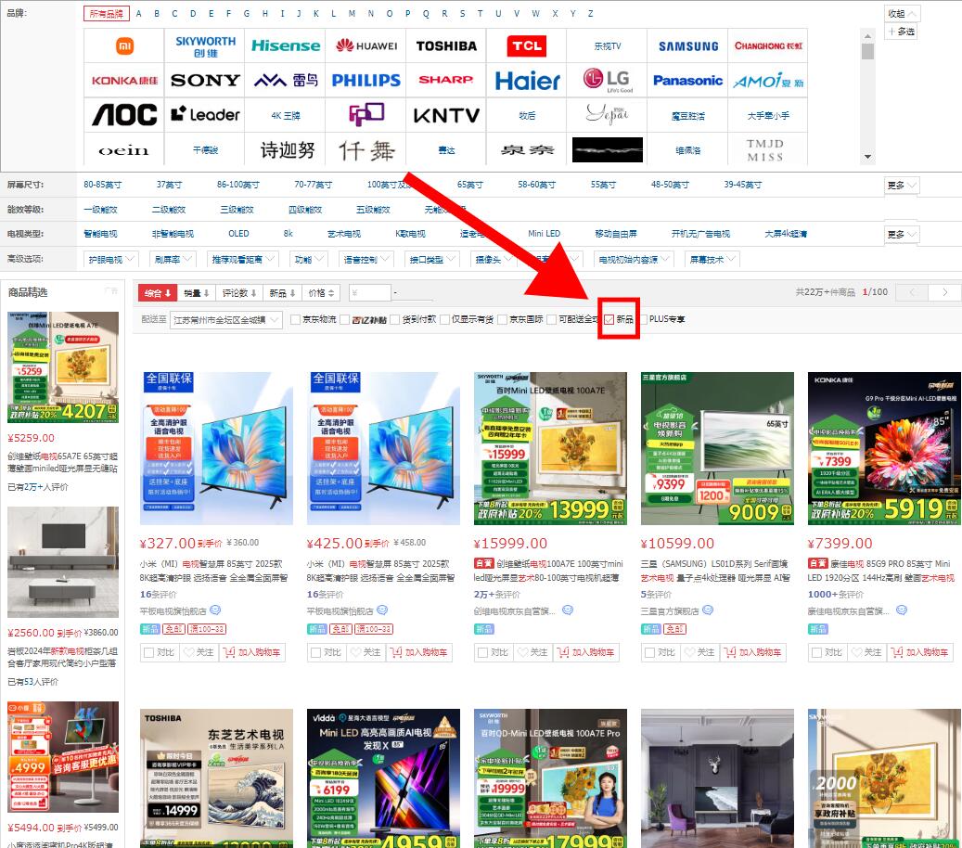Tick 对比 checkbox on ¥327.00 Xiaomi TV
Screen dimensions: 962x848
click(148, 652)
